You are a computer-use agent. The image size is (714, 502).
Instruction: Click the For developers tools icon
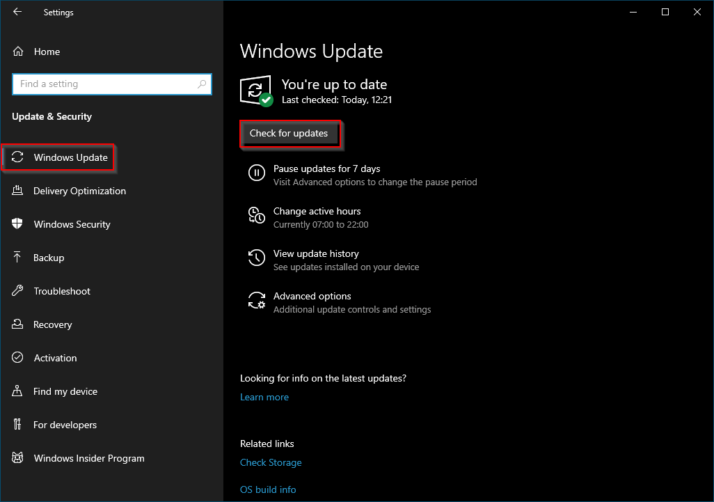tap(17, 424)
